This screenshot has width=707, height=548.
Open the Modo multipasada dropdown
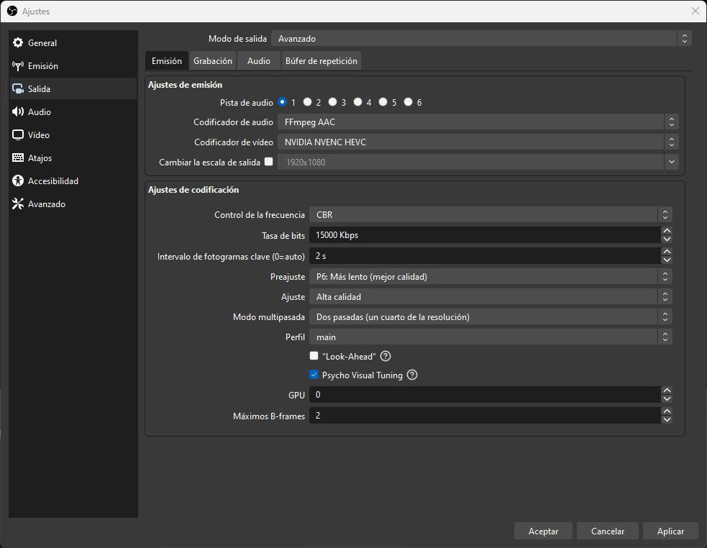tap(491, 317)
